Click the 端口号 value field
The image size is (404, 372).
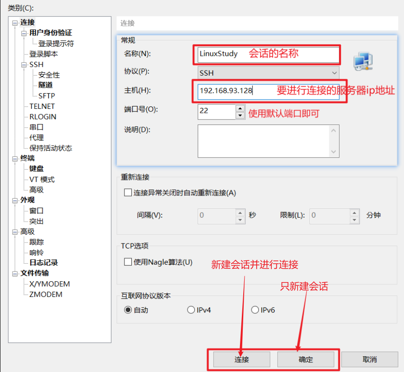(217, 112)
